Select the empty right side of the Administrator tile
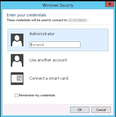The image size is (116, 117). [94, 40]
